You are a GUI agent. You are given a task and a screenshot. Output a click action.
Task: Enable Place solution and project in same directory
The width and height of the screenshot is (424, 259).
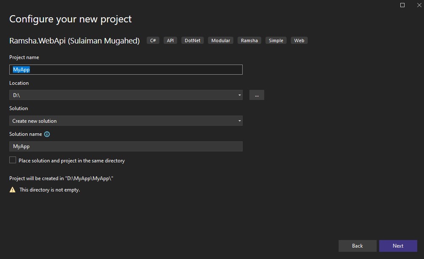[x=12, y=160]
